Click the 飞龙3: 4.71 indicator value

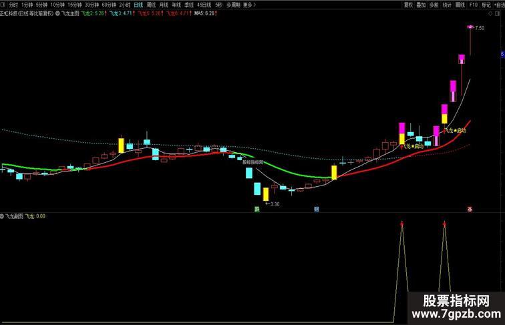121,13
